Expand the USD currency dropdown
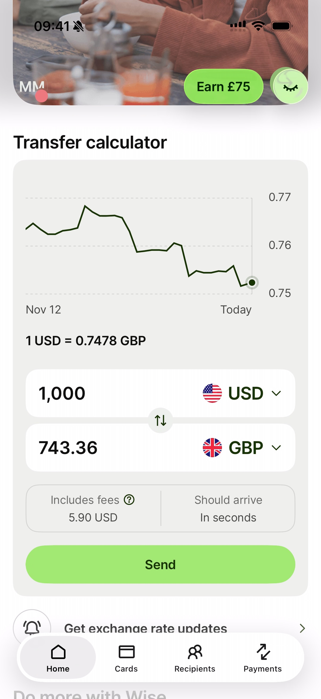 click(x=276, y=393)
